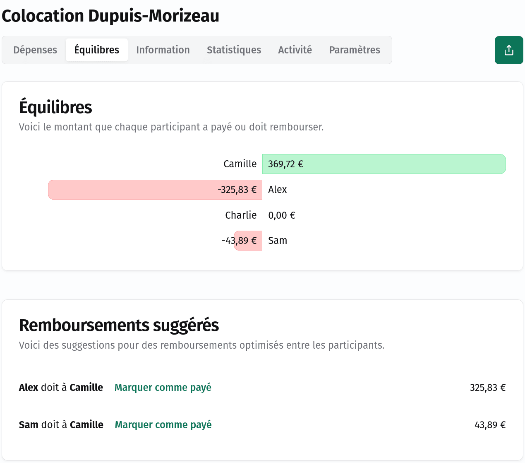
Task: Click the 325,83 € reimbursement amount
Action: [487, 388]
